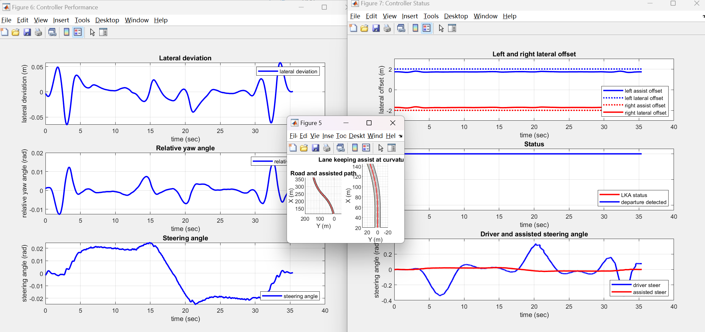Viewport: 705px width, 332px height.
Task: Click 'left assist offset' legend entry
Action: click(633, 91)
